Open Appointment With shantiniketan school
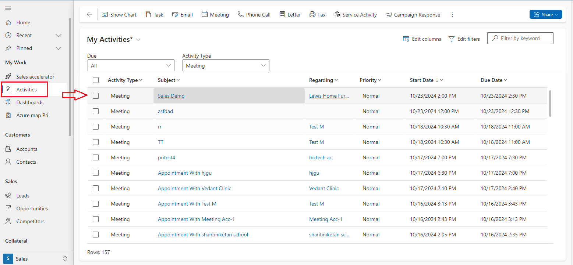573x265 pixels. [x=203, y=235]
